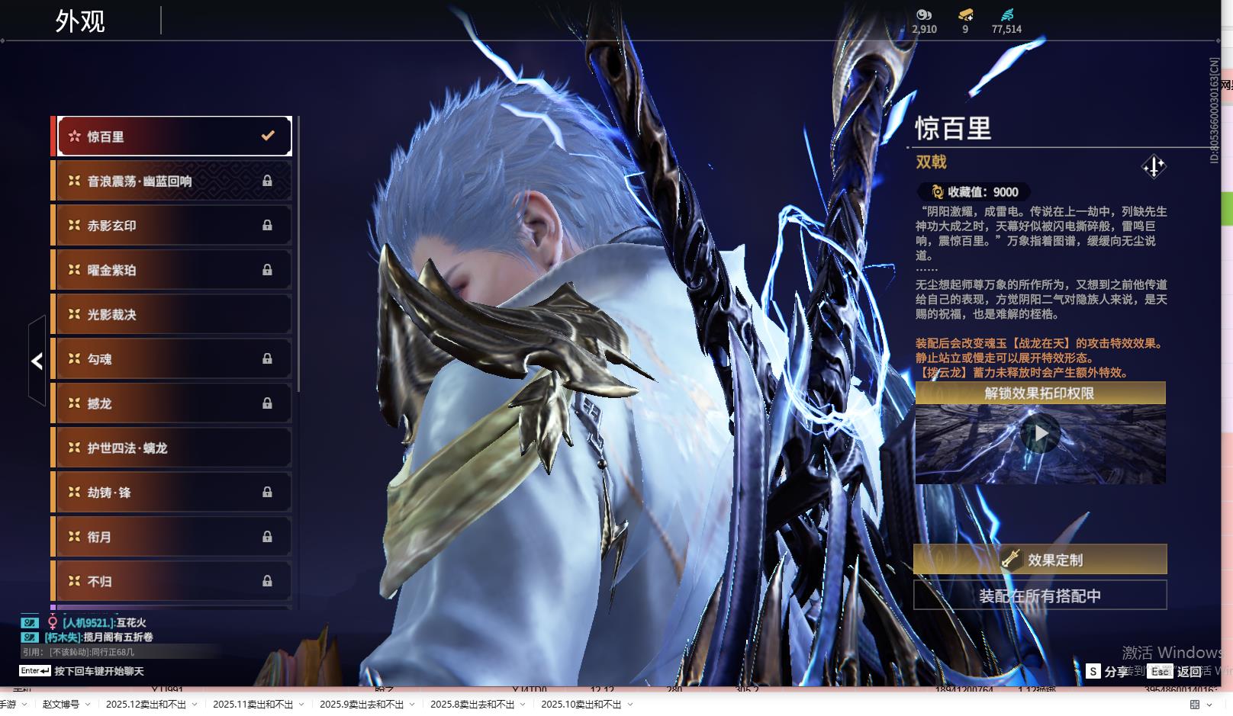Click the skin list scrollbar
This screenshot has width=1233, height=716.
tap(298, 254)
